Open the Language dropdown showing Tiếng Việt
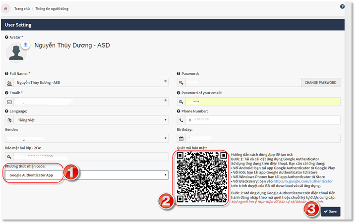 coord(89,120)
